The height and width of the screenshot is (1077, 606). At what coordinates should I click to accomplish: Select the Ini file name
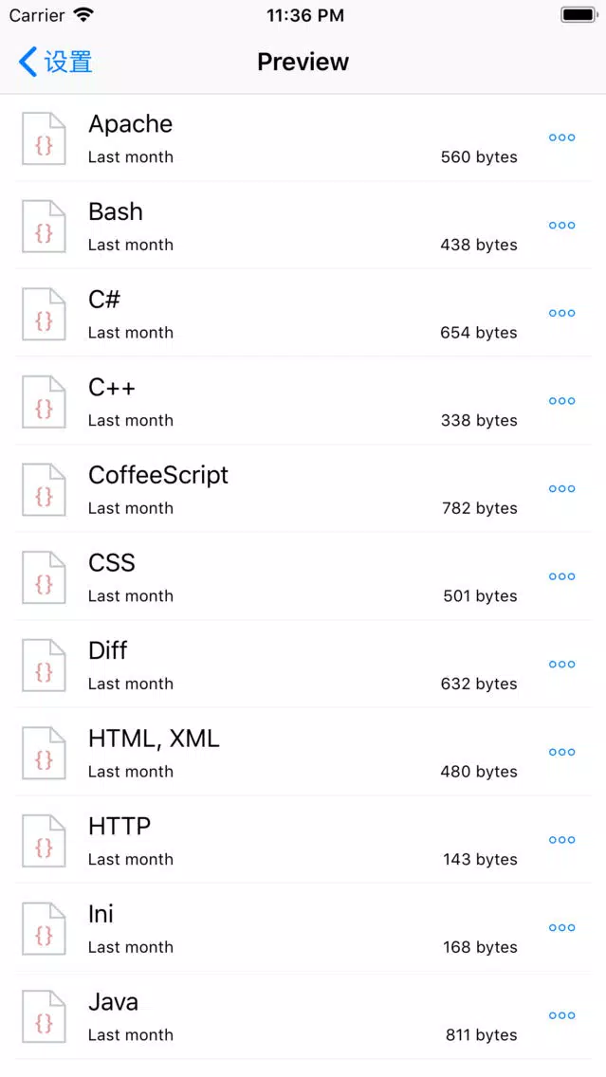point(101,914)
